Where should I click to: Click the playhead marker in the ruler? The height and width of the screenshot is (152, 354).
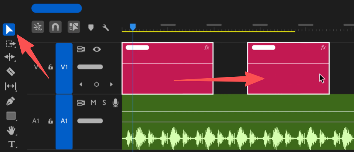pyautogui.click(x=133, y=27)
